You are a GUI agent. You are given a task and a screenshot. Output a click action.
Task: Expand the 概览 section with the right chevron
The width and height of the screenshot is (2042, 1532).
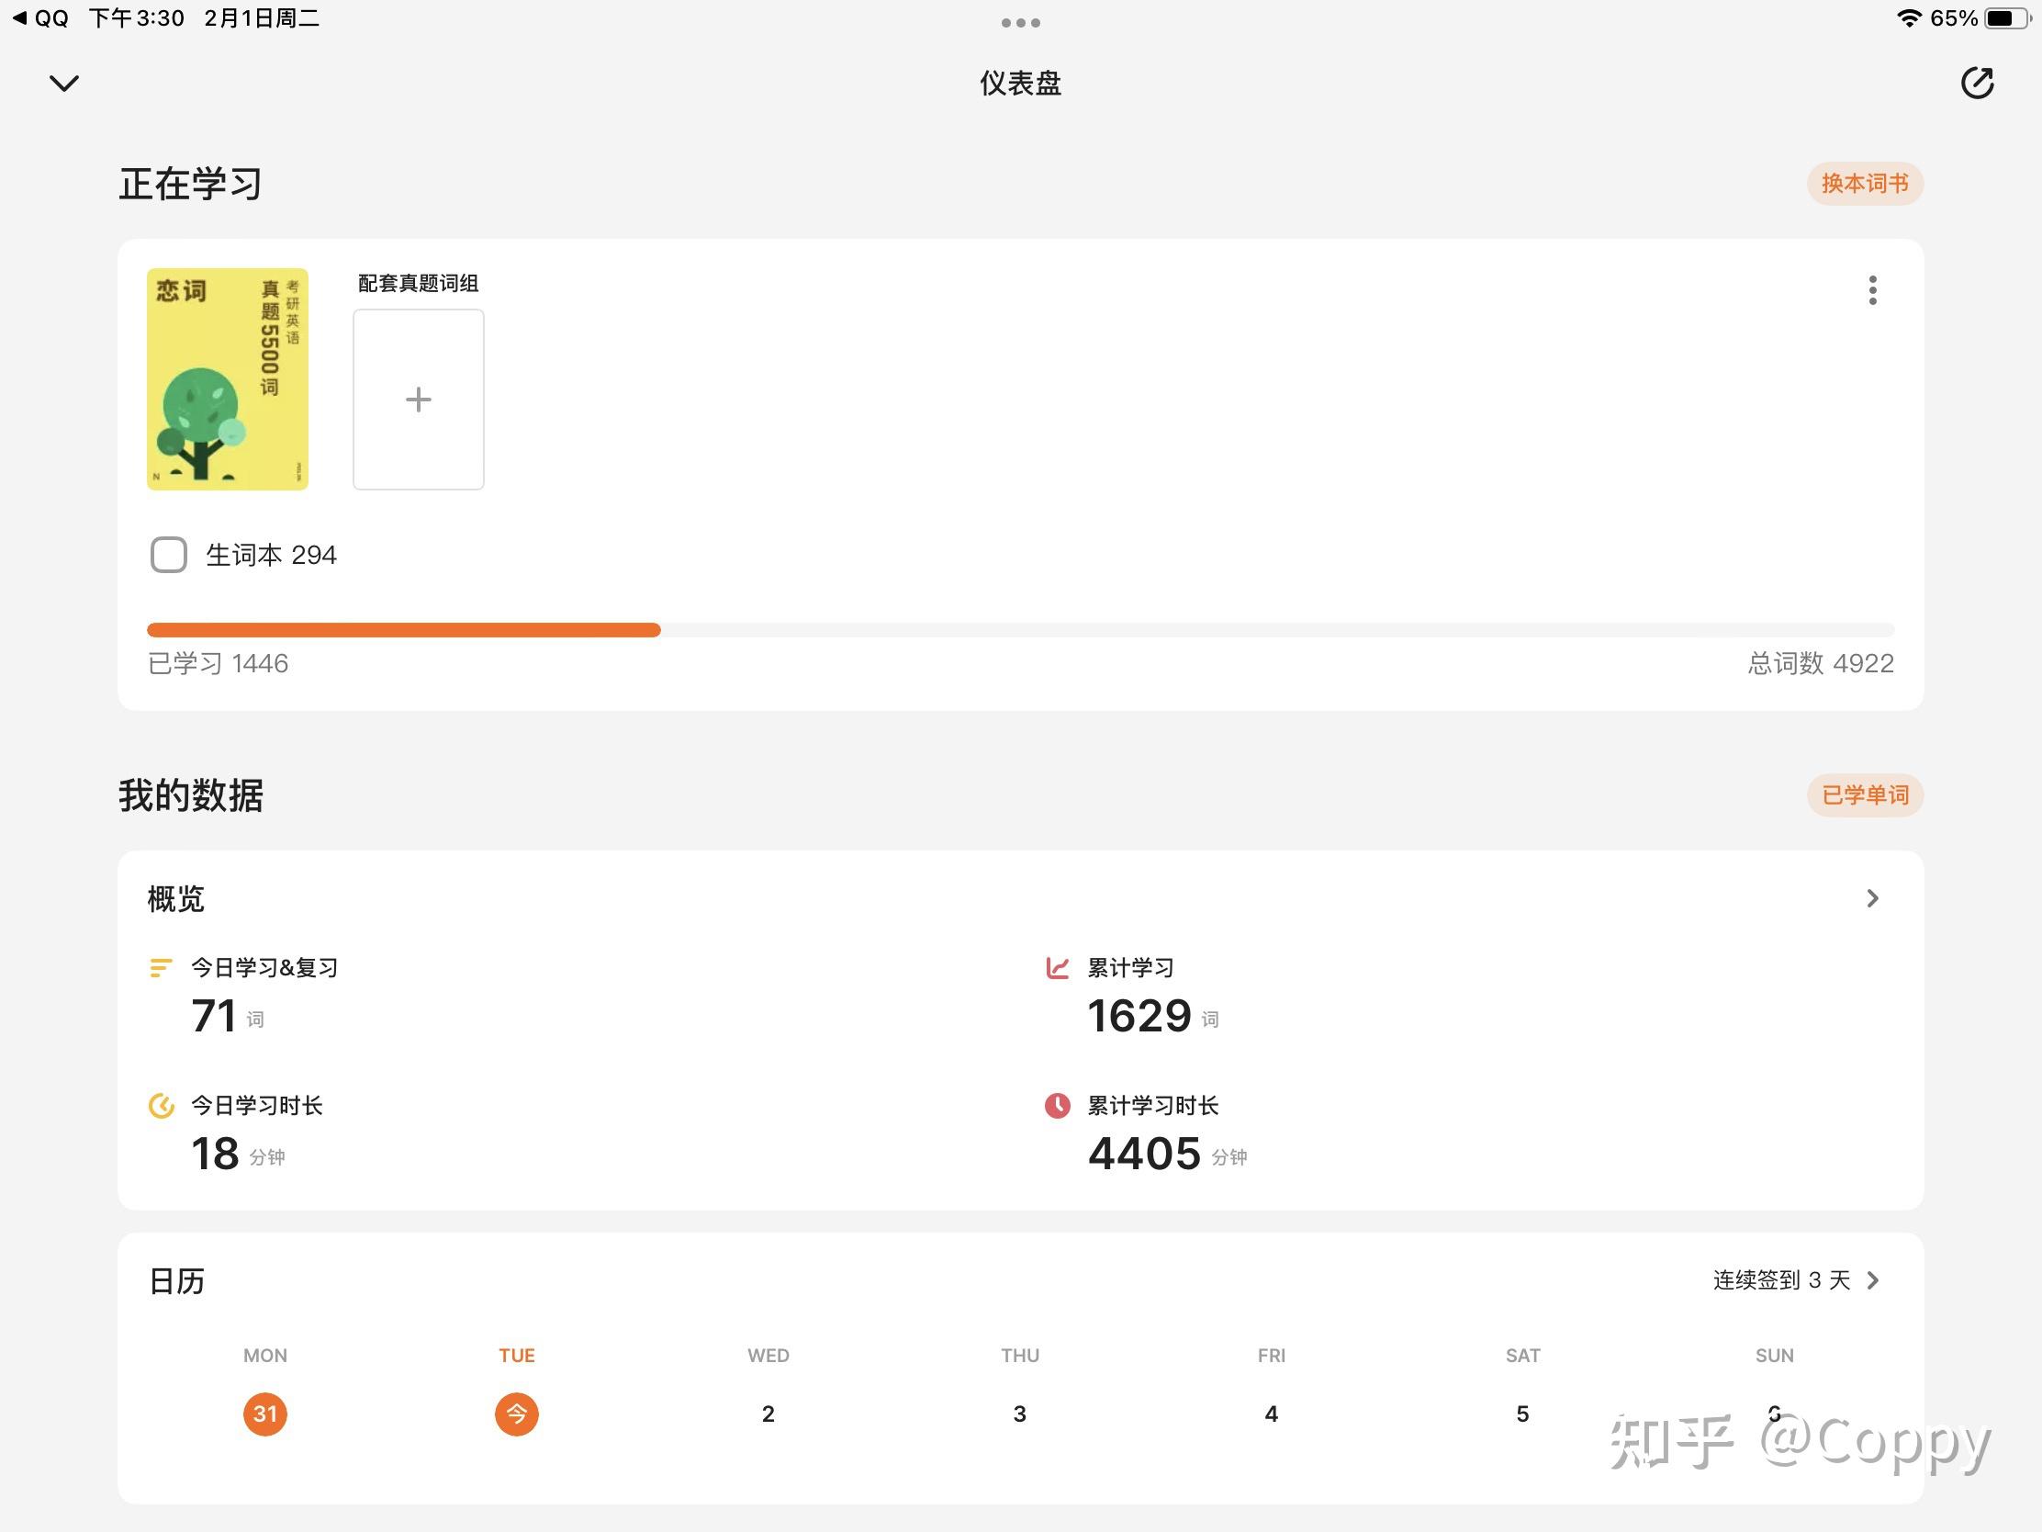pos(1872,898)
